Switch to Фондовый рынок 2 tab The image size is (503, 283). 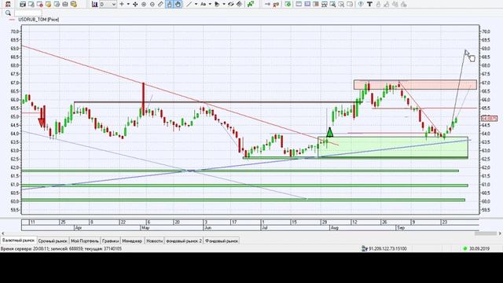[x=184, y=241]
